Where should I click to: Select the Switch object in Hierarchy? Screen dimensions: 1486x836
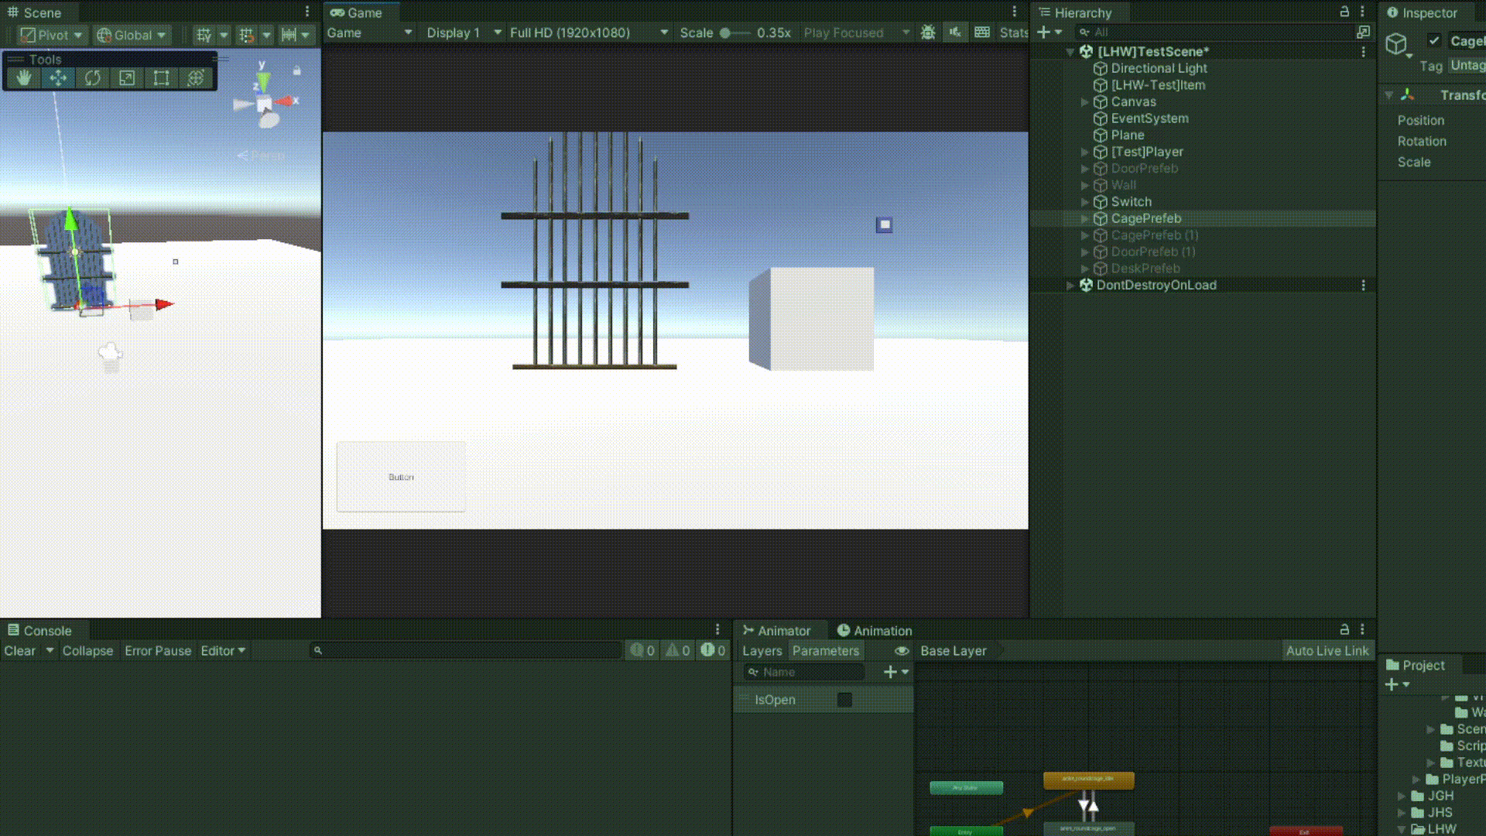pos(1131,202)
